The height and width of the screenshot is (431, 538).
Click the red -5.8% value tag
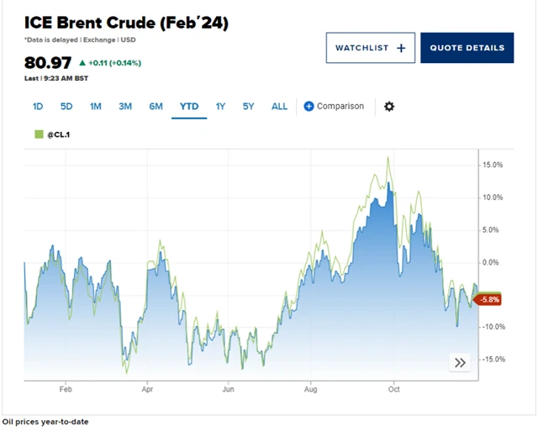pyautogui.click(x=489, y=299)
